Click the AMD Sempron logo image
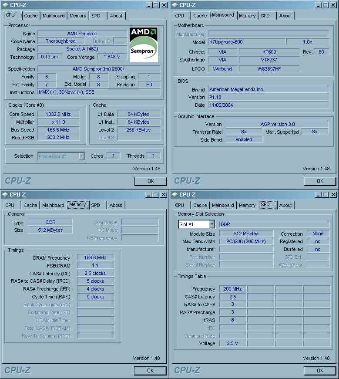This screenshot has width=339, height=379. coord(144,45)
